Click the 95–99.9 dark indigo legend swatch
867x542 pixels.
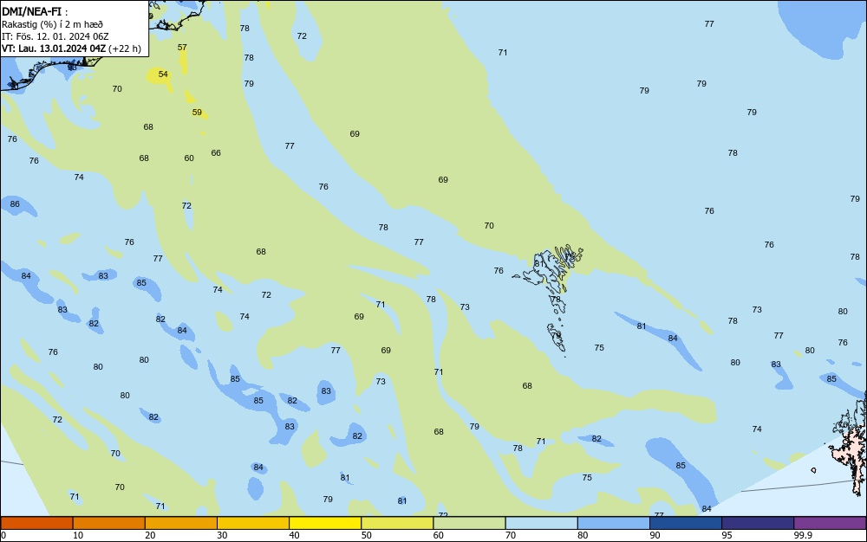pos(758,523)
